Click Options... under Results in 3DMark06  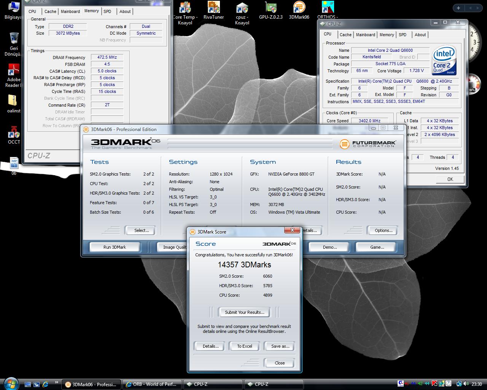[384, 230]
